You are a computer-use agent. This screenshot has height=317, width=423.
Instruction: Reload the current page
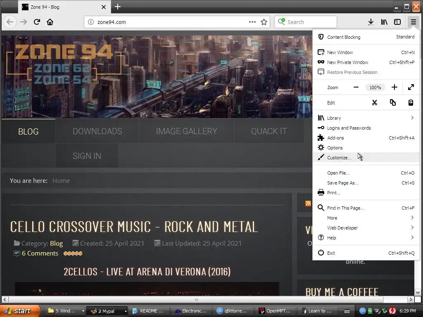(x=37, y=22)
